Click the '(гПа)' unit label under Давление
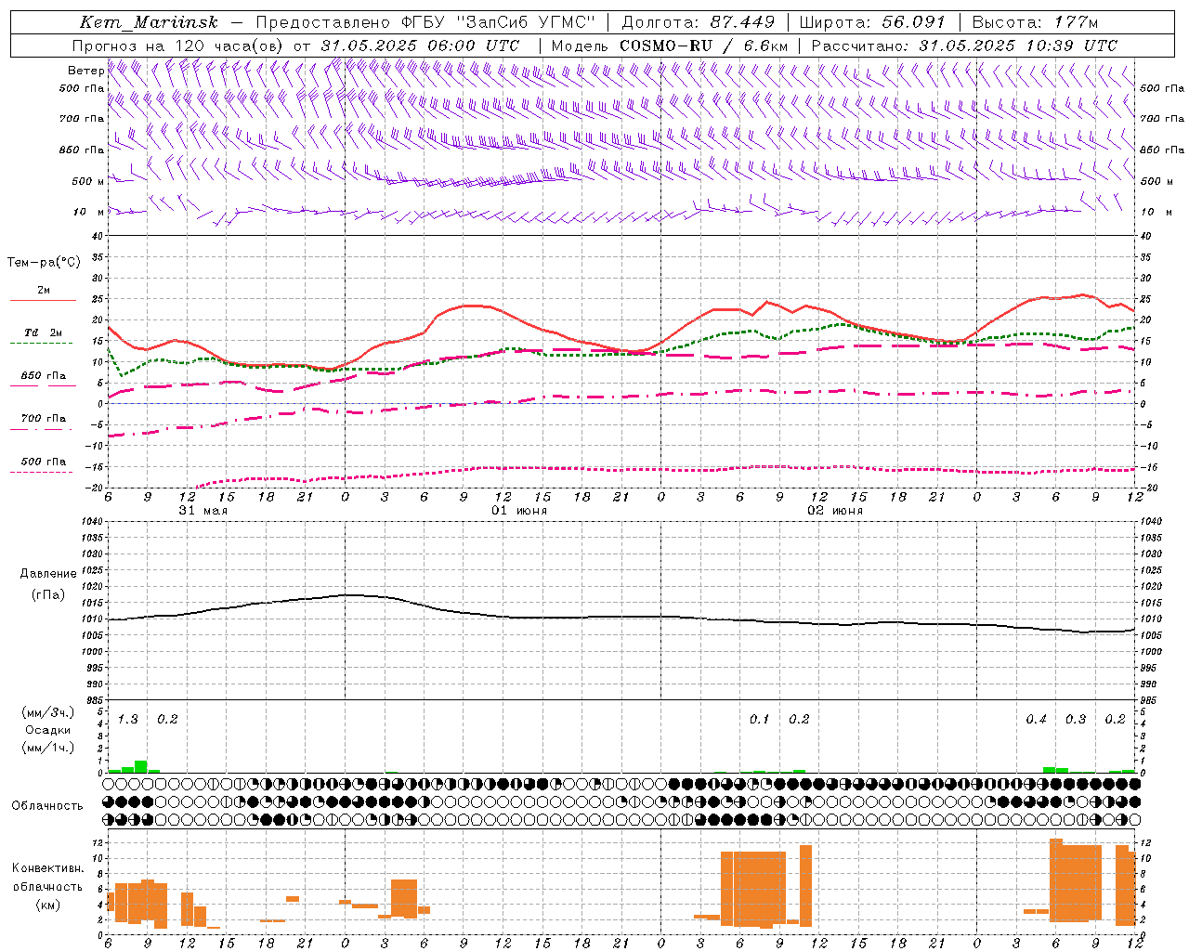The height and width of the screenshot is (951, 1189). coord(48,594)
